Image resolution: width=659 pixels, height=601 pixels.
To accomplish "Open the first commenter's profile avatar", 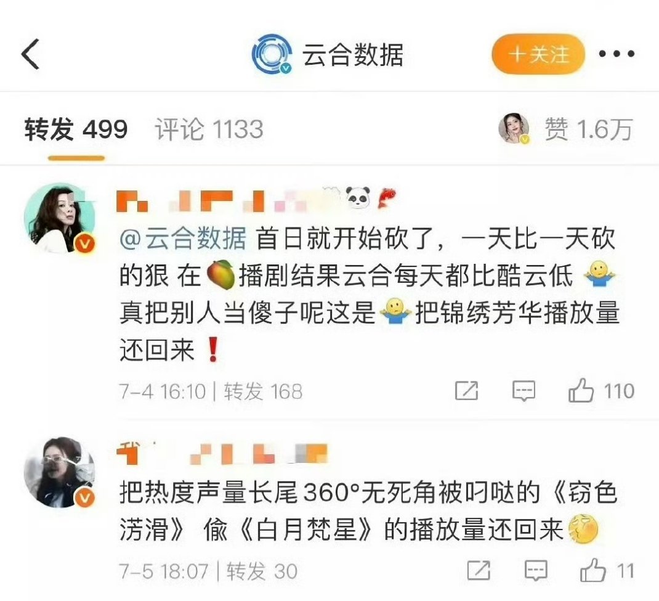I will 60,218.
